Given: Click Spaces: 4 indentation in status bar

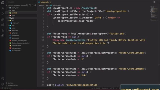Looking at the screenshot, I should coord(105,88).
